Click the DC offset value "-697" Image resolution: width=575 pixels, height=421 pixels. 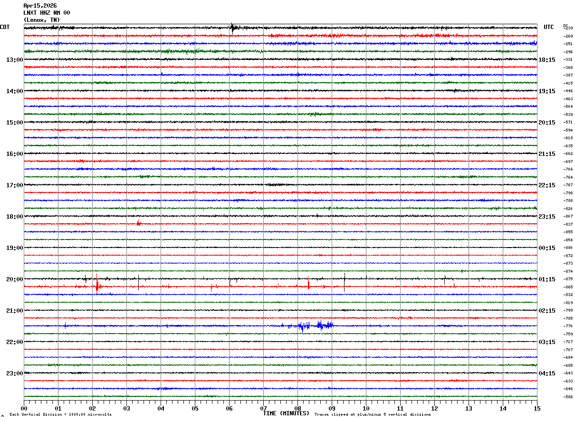point(568,162)
